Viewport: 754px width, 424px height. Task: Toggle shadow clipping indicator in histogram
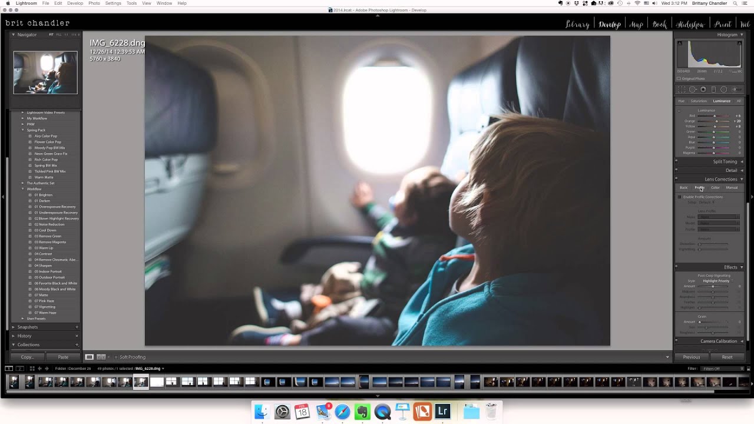pyautogui.click(x=680, y=43)
